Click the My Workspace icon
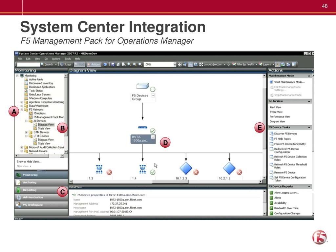The height and width of the screenshot is (252, 336). [x=19, y=205]
